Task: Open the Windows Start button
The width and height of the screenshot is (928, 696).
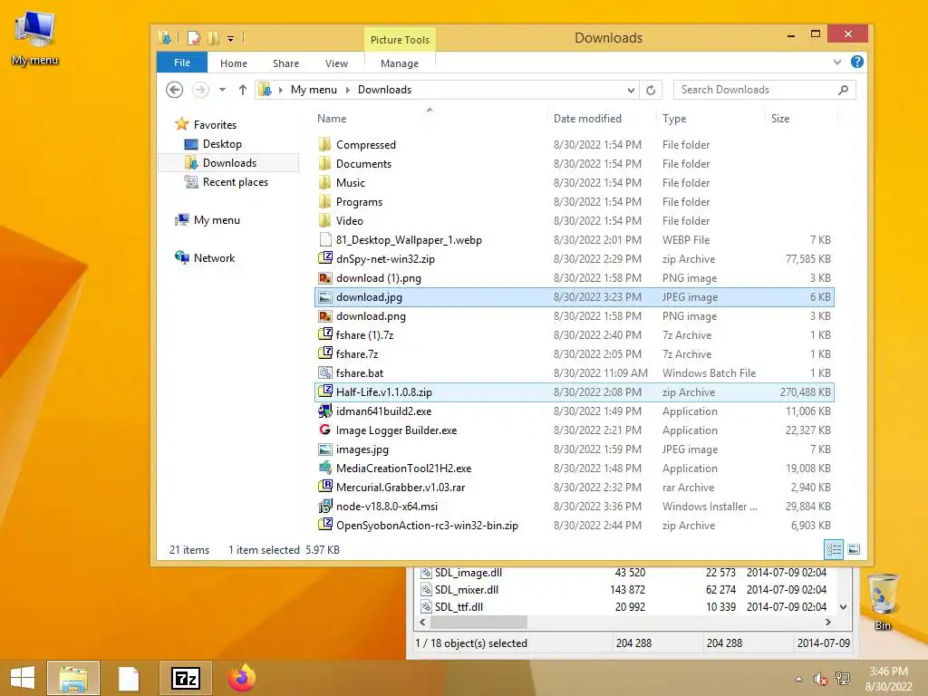Action: tap(22, 678)
